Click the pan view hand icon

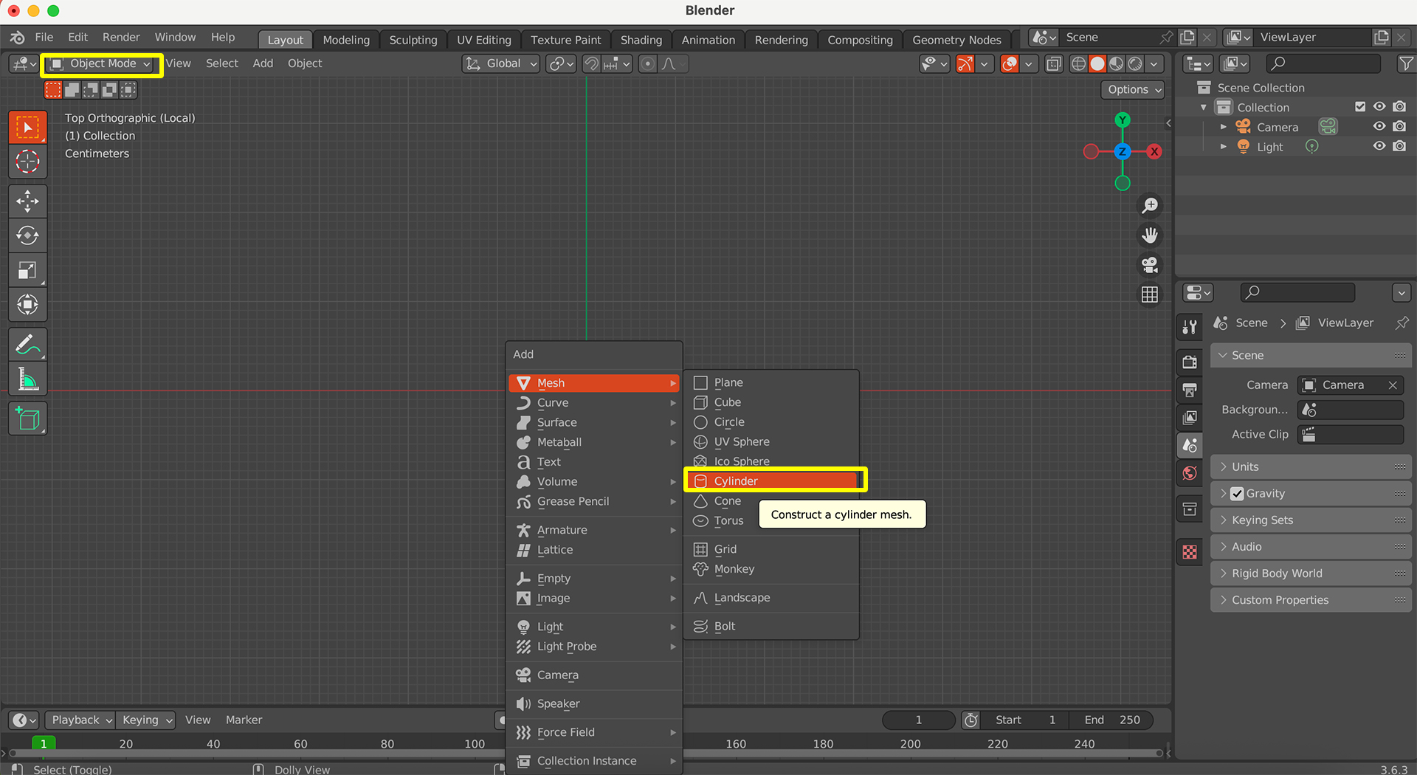pyautogui.click(x=1150, y=235)
